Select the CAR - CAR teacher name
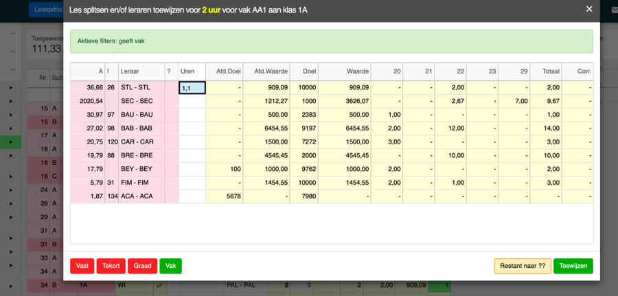 137,142
